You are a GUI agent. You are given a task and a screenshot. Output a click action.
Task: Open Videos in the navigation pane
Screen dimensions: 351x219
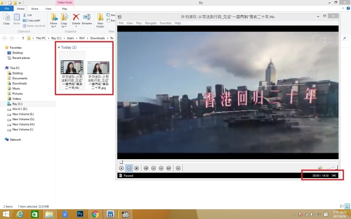[x=17, y=99]
